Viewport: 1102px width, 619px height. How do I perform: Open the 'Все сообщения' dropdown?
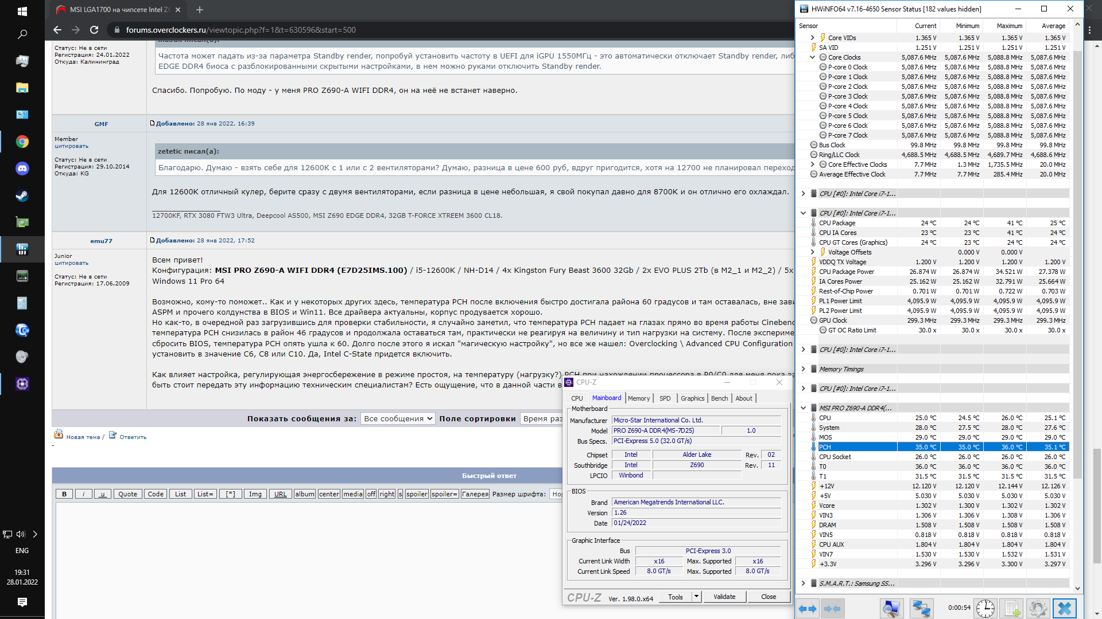click(398, 419)
